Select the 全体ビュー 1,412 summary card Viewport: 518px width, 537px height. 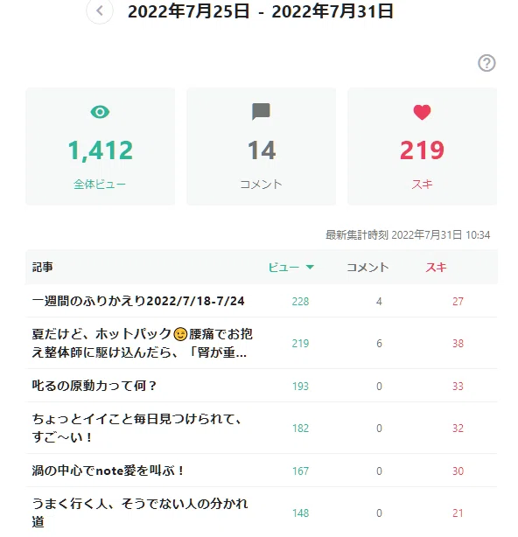[x=100, y=146]
